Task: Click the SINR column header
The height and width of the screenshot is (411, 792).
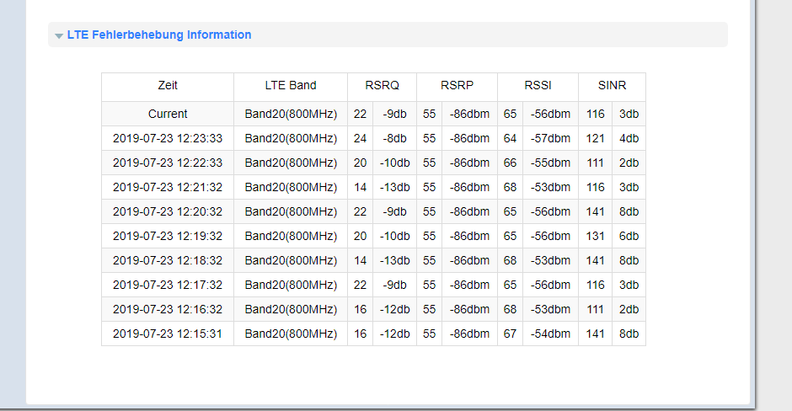Action: pos(613,87)
